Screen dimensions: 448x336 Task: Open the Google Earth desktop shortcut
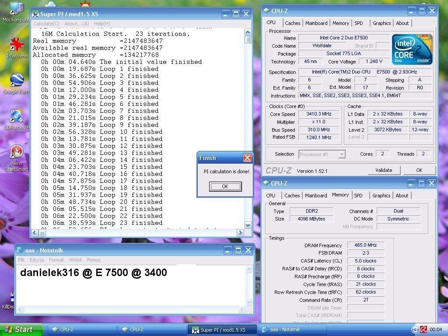tap(16, 84)
